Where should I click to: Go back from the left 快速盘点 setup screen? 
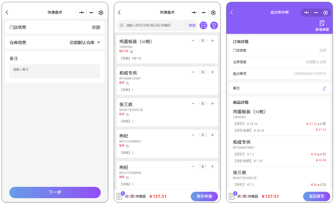7,12
